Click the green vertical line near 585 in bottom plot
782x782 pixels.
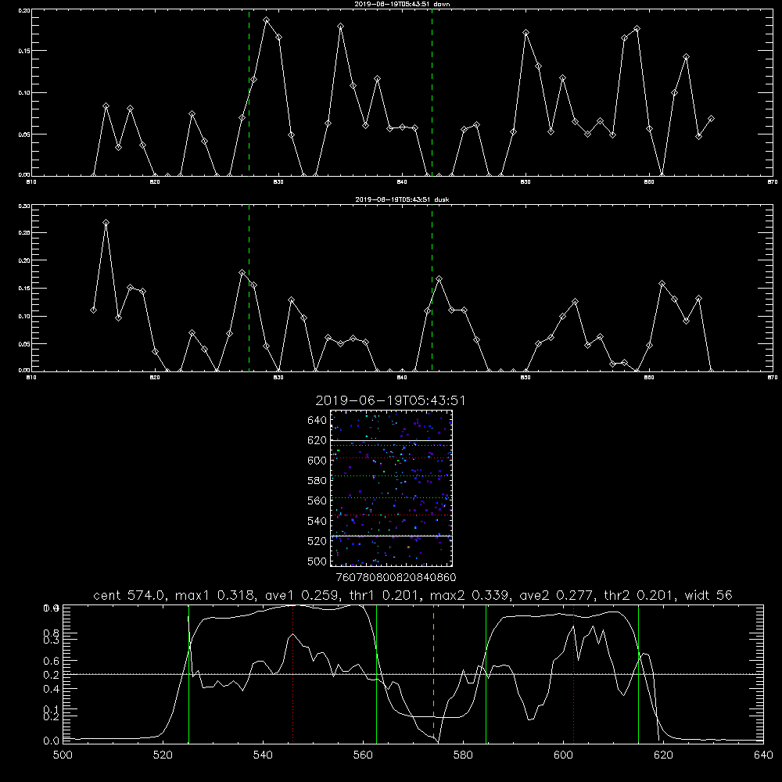point(486,673)
